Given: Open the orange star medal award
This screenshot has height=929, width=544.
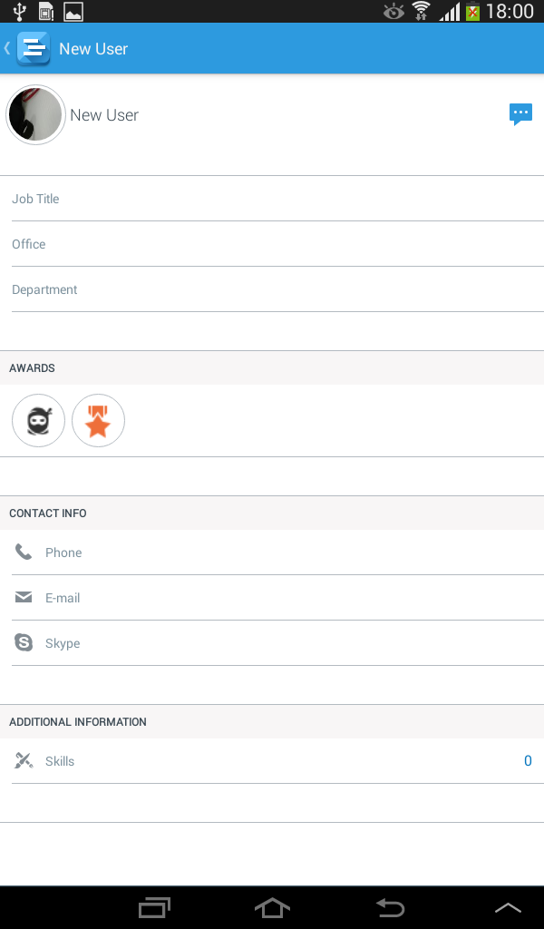Looking at the screenshot, I should [x=98, y=421].
